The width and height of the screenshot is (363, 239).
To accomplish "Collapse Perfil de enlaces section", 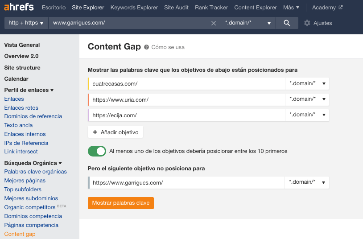I will (x=29, y=90).
